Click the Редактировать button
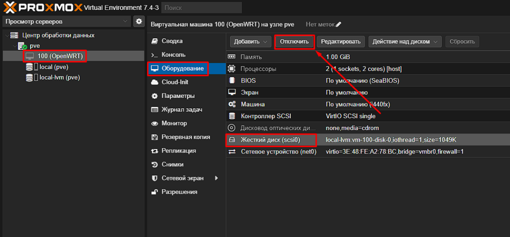The height and width of the screenshot is (237, 510). 341,42
